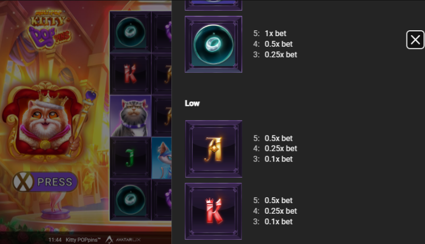
Task: Click the bottom crystal ball reel symbol
Action: coord(131,199)
